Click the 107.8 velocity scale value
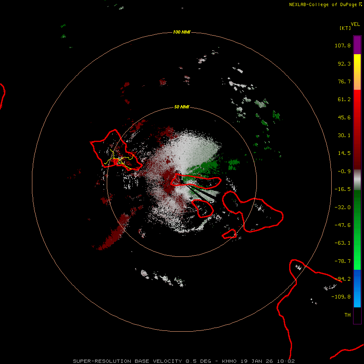 (343, 45)
